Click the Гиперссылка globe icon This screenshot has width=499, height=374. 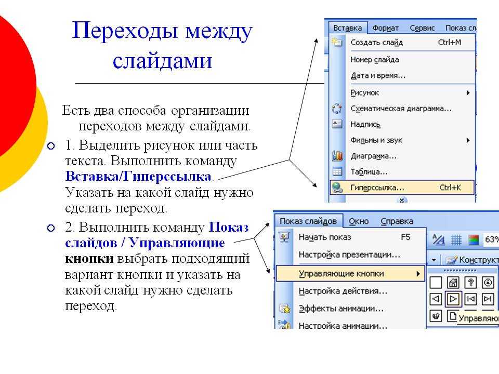tap(337, 188)
